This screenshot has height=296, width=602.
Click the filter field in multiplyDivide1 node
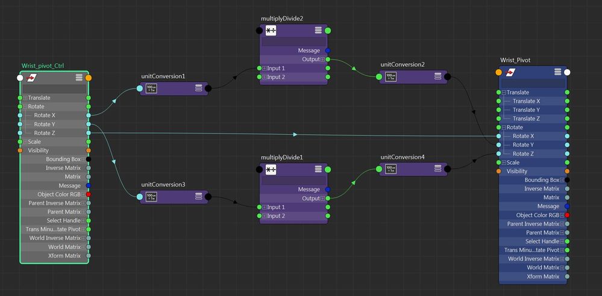point(293,180)
